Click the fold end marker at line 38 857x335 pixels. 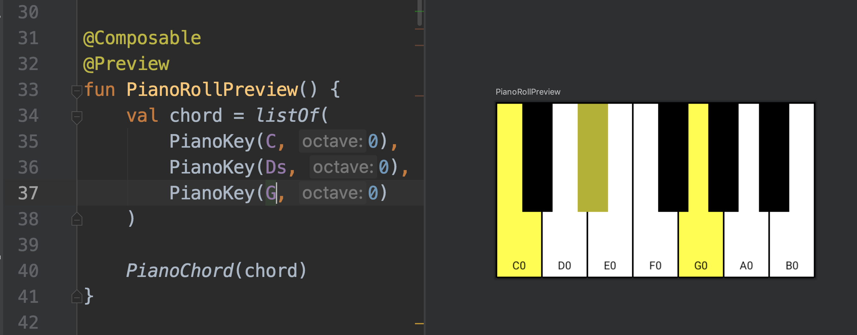click(x=77, y=219)
